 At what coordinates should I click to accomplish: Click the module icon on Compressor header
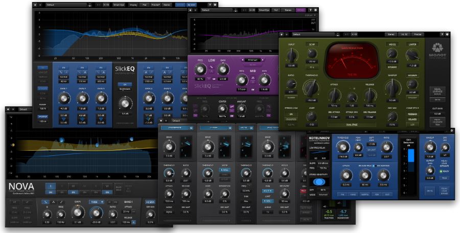[x=191, y=128]
